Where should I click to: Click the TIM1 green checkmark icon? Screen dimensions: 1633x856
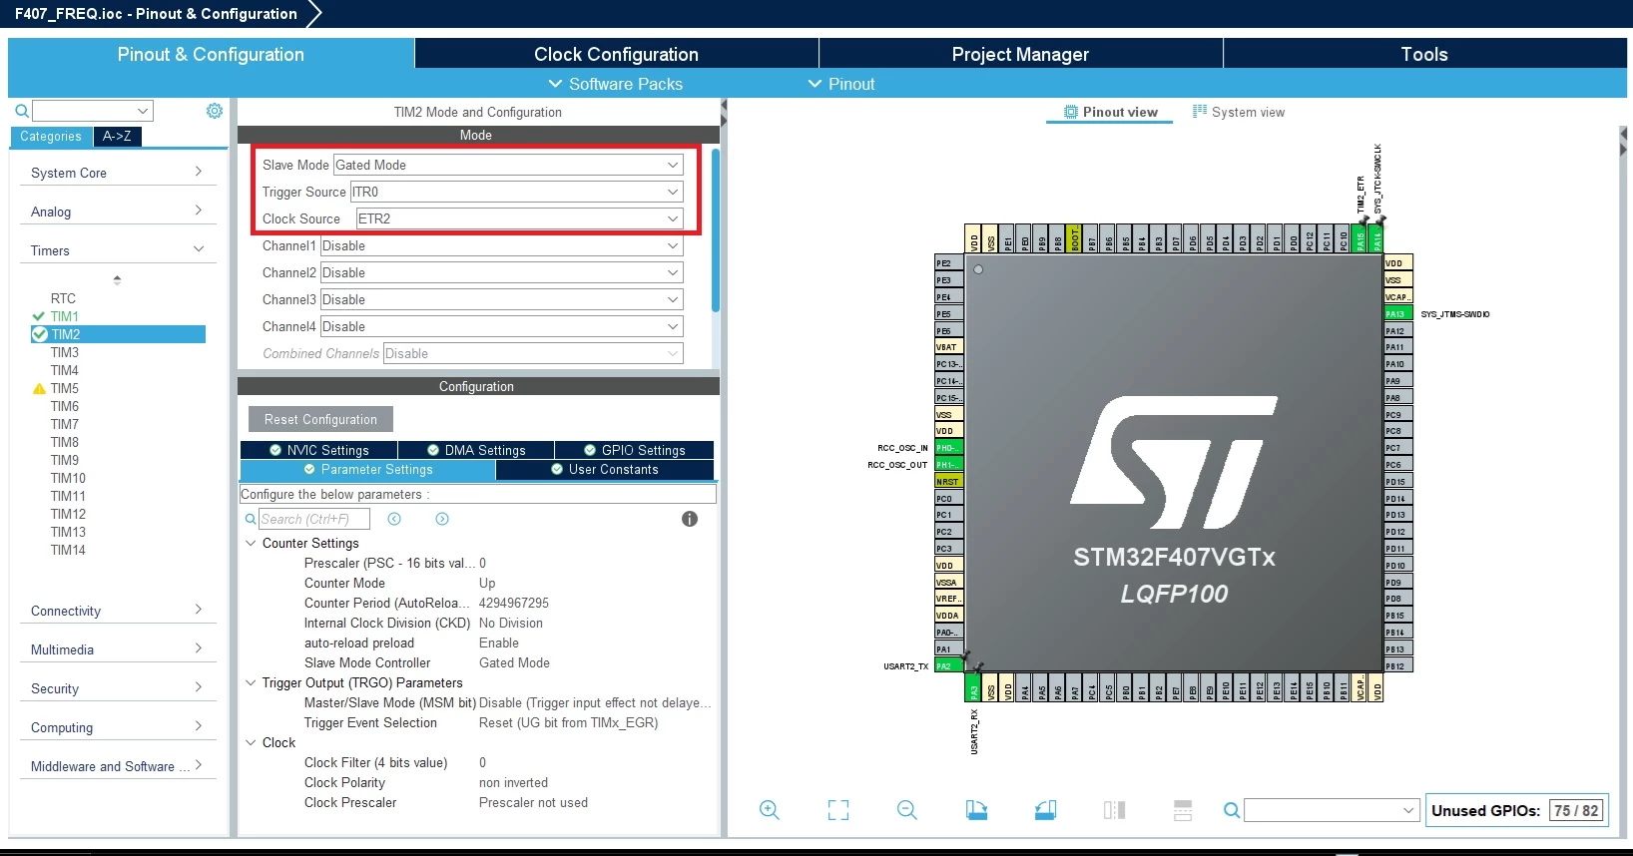pyautogui.click(x=39, y=316)
